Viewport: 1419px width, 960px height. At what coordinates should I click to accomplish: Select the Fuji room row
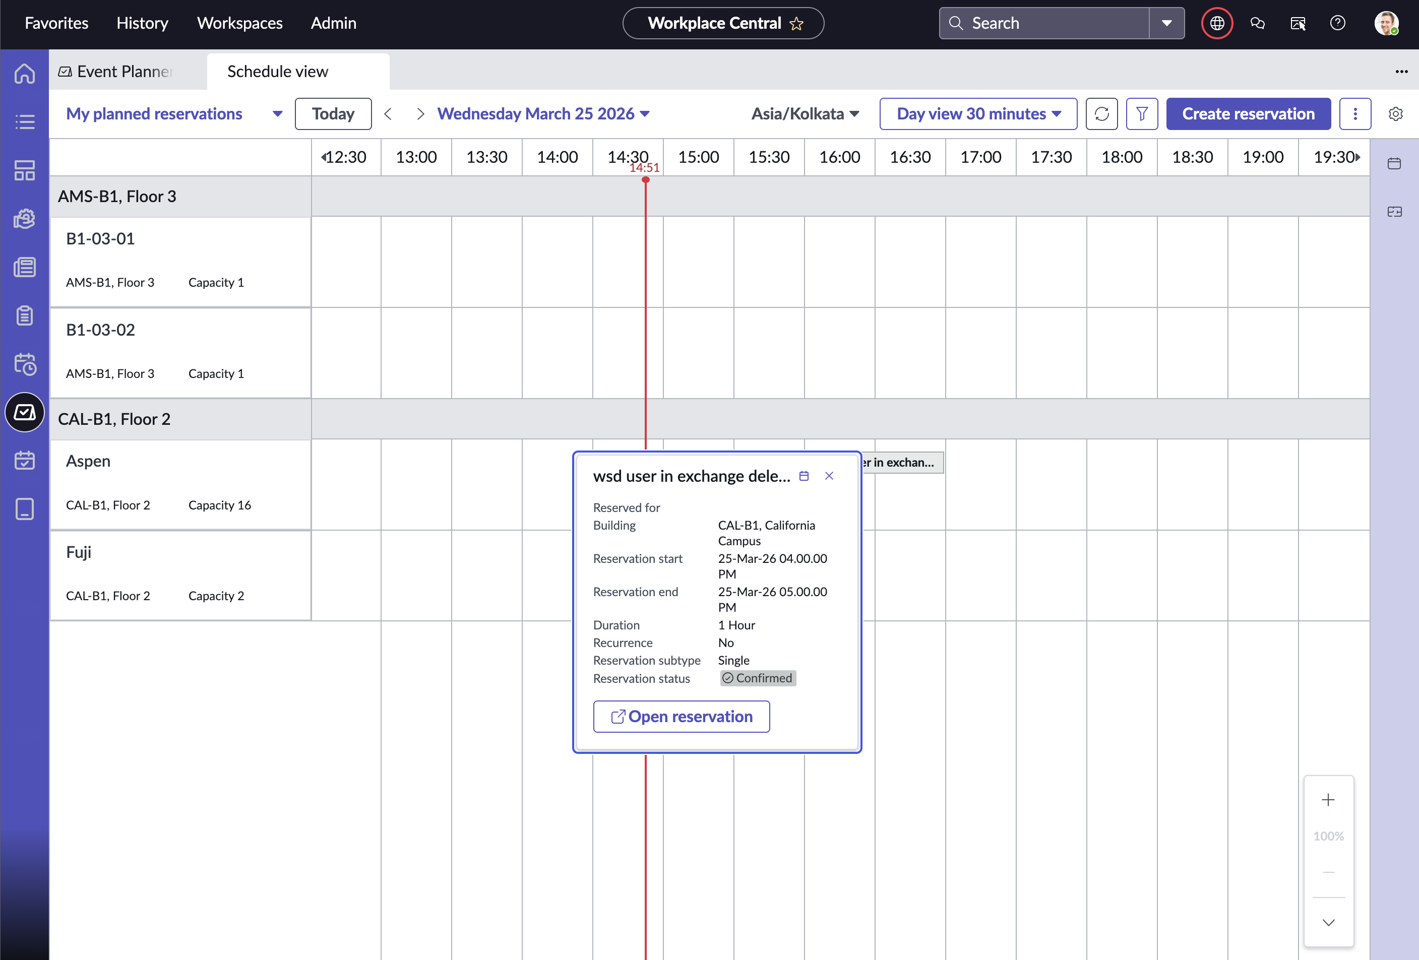coord(181,575)
